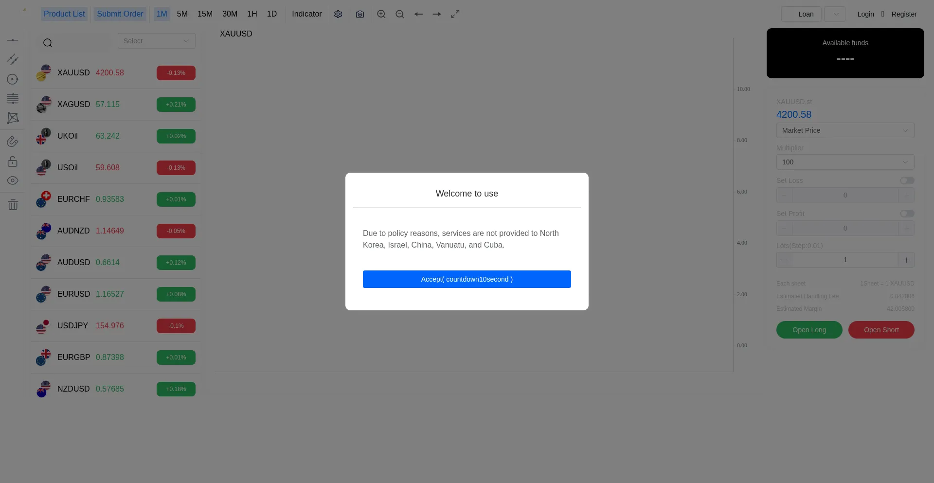Open the Market Price dropdown
Viewport: 934px width, 483px height.
pos(845,130)
